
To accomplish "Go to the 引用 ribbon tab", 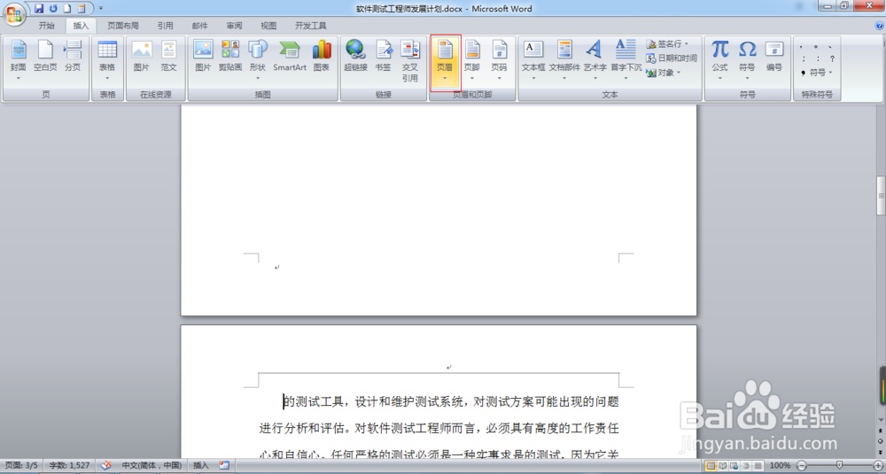I will tap(165, 26).
